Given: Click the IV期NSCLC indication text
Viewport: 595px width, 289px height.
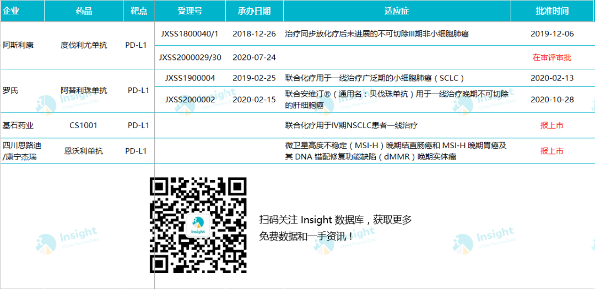Looking at the screenshot, I should pos(351,125).
